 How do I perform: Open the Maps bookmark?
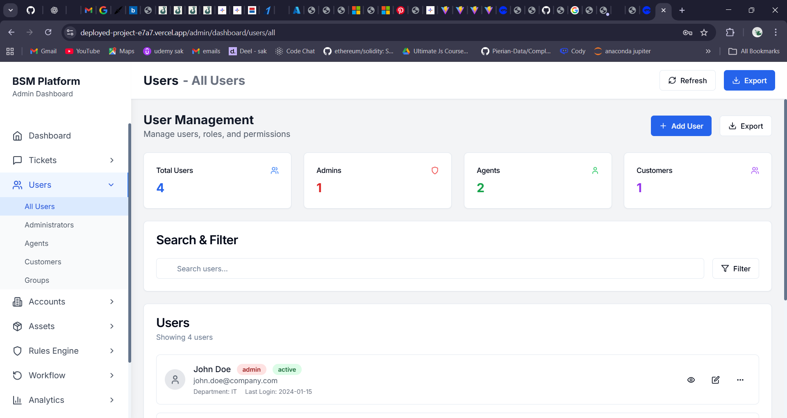[x=122, y=51]
